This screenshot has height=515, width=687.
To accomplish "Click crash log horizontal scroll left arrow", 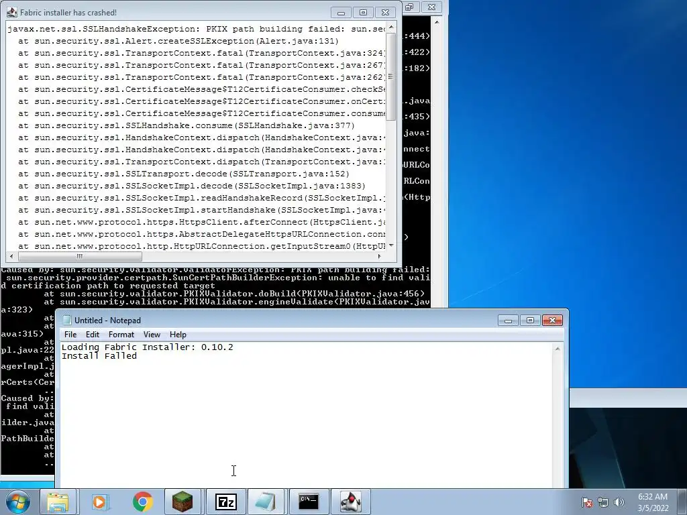I will (11, 256).
